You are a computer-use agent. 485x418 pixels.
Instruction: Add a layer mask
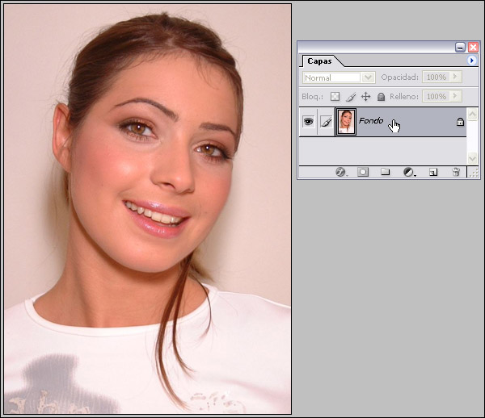363,172
